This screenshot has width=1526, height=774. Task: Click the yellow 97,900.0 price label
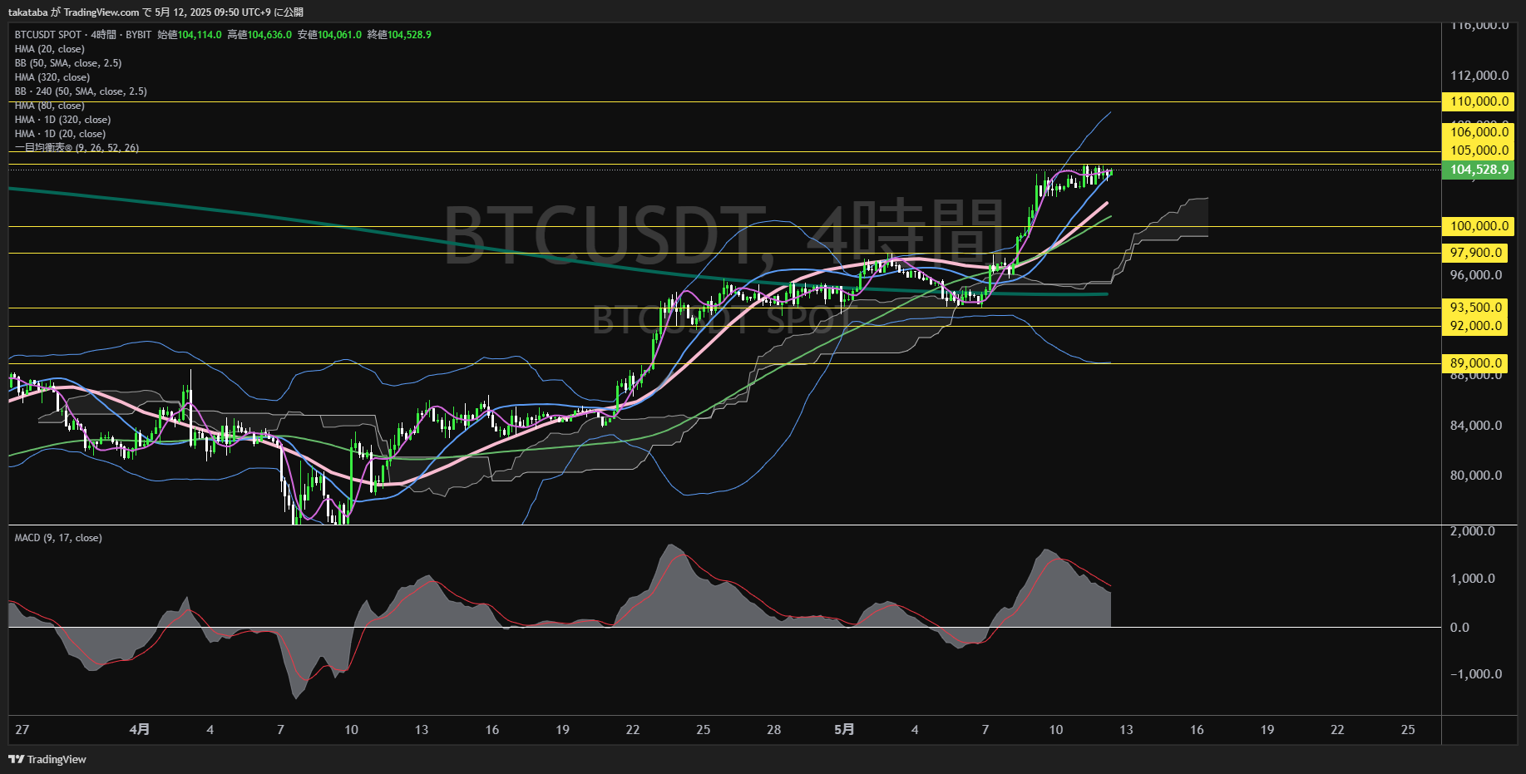[1476, 253]
